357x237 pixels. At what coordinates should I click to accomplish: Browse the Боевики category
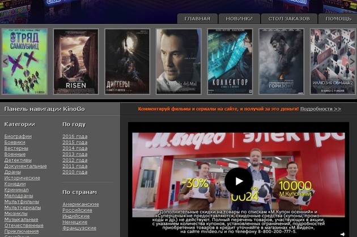(15, 143)
